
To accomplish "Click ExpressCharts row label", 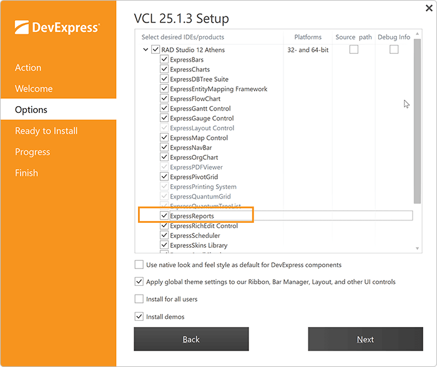I will [x=190, y=69].
